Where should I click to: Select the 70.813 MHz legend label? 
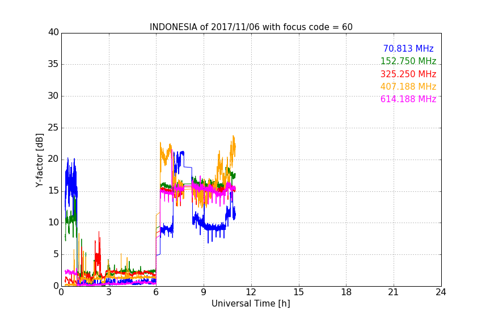408,48
